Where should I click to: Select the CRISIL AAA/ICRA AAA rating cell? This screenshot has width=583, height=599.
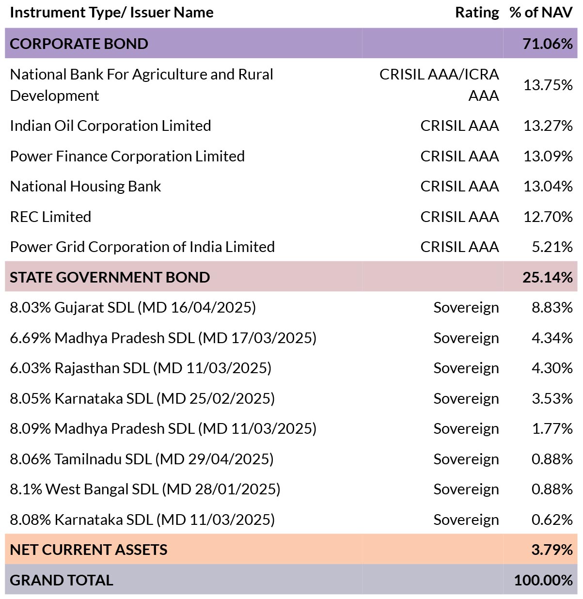pyautogui.click(x=439, y=85)
